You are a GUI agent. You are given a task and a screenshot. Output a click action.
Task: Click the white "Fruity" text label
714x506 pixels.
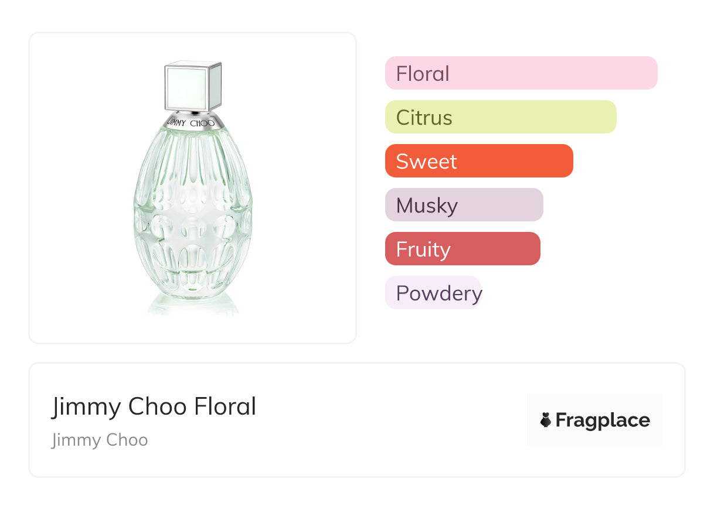click(x=423, y=249)
